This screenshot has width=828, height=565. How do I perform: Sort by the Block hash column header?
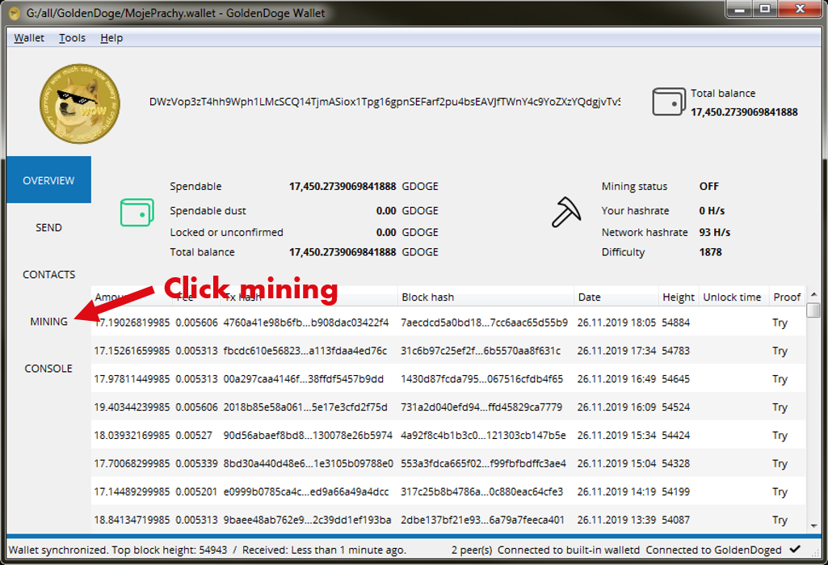pos(485,297)
